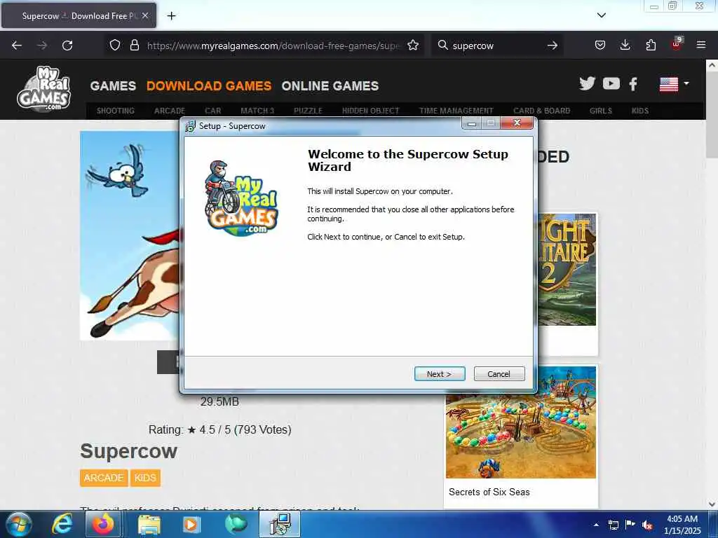This screenshot has height=538, width=718.
Task: Click Next in Supercow setup wizard
Action: tap(440, 374)
